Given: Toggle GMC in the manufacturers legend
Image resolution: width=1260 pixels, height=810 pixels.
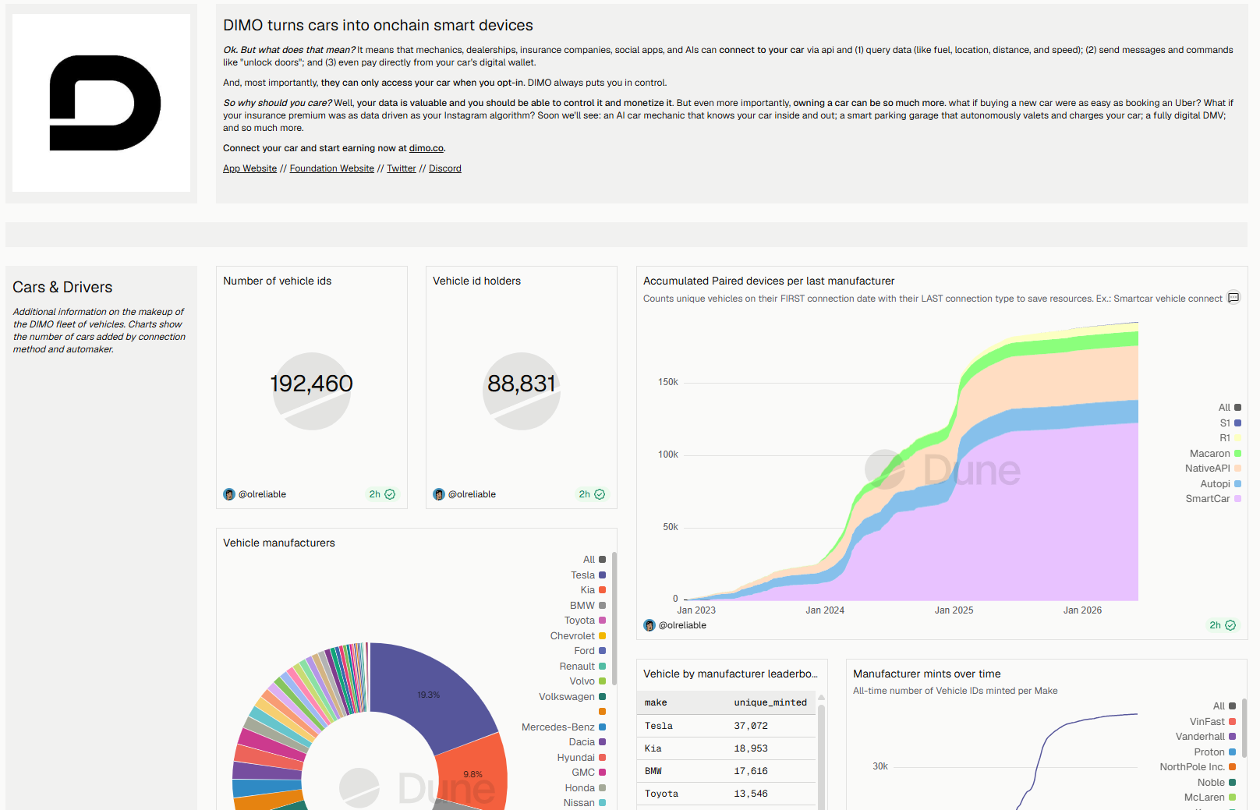Looking at the screenshot, I should 589,773.
